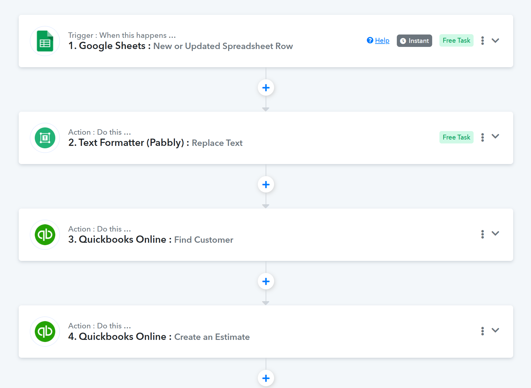Expand the Google Sheets trigger step
The height and width of the screenshot is (388, 531).
495,41
